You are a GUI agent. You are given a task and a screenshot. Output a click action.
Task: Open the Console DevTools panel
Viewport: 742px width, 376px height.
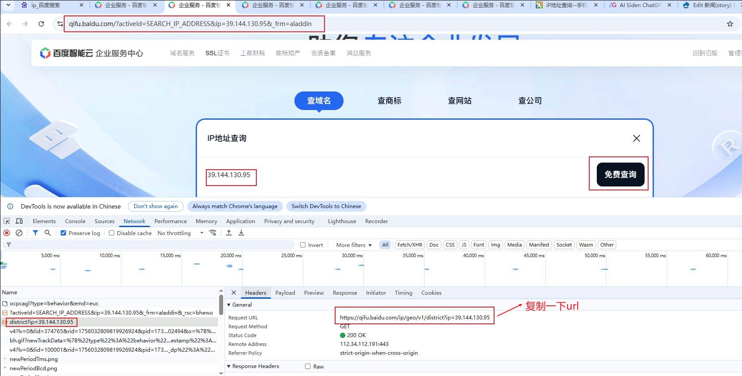[x=75, y=221]
